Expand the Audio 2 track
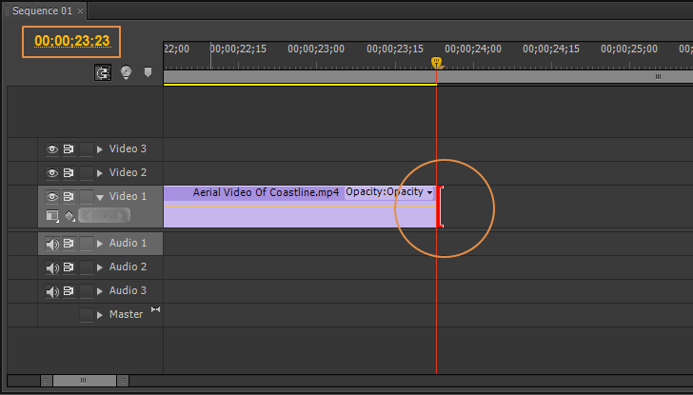The width and height of the screenshot is (693, 395). tap(100, 267)
